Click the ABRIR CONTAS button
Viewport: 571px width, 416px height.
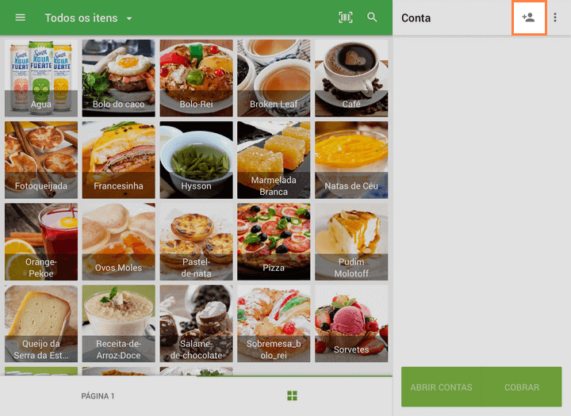point(441,387)
